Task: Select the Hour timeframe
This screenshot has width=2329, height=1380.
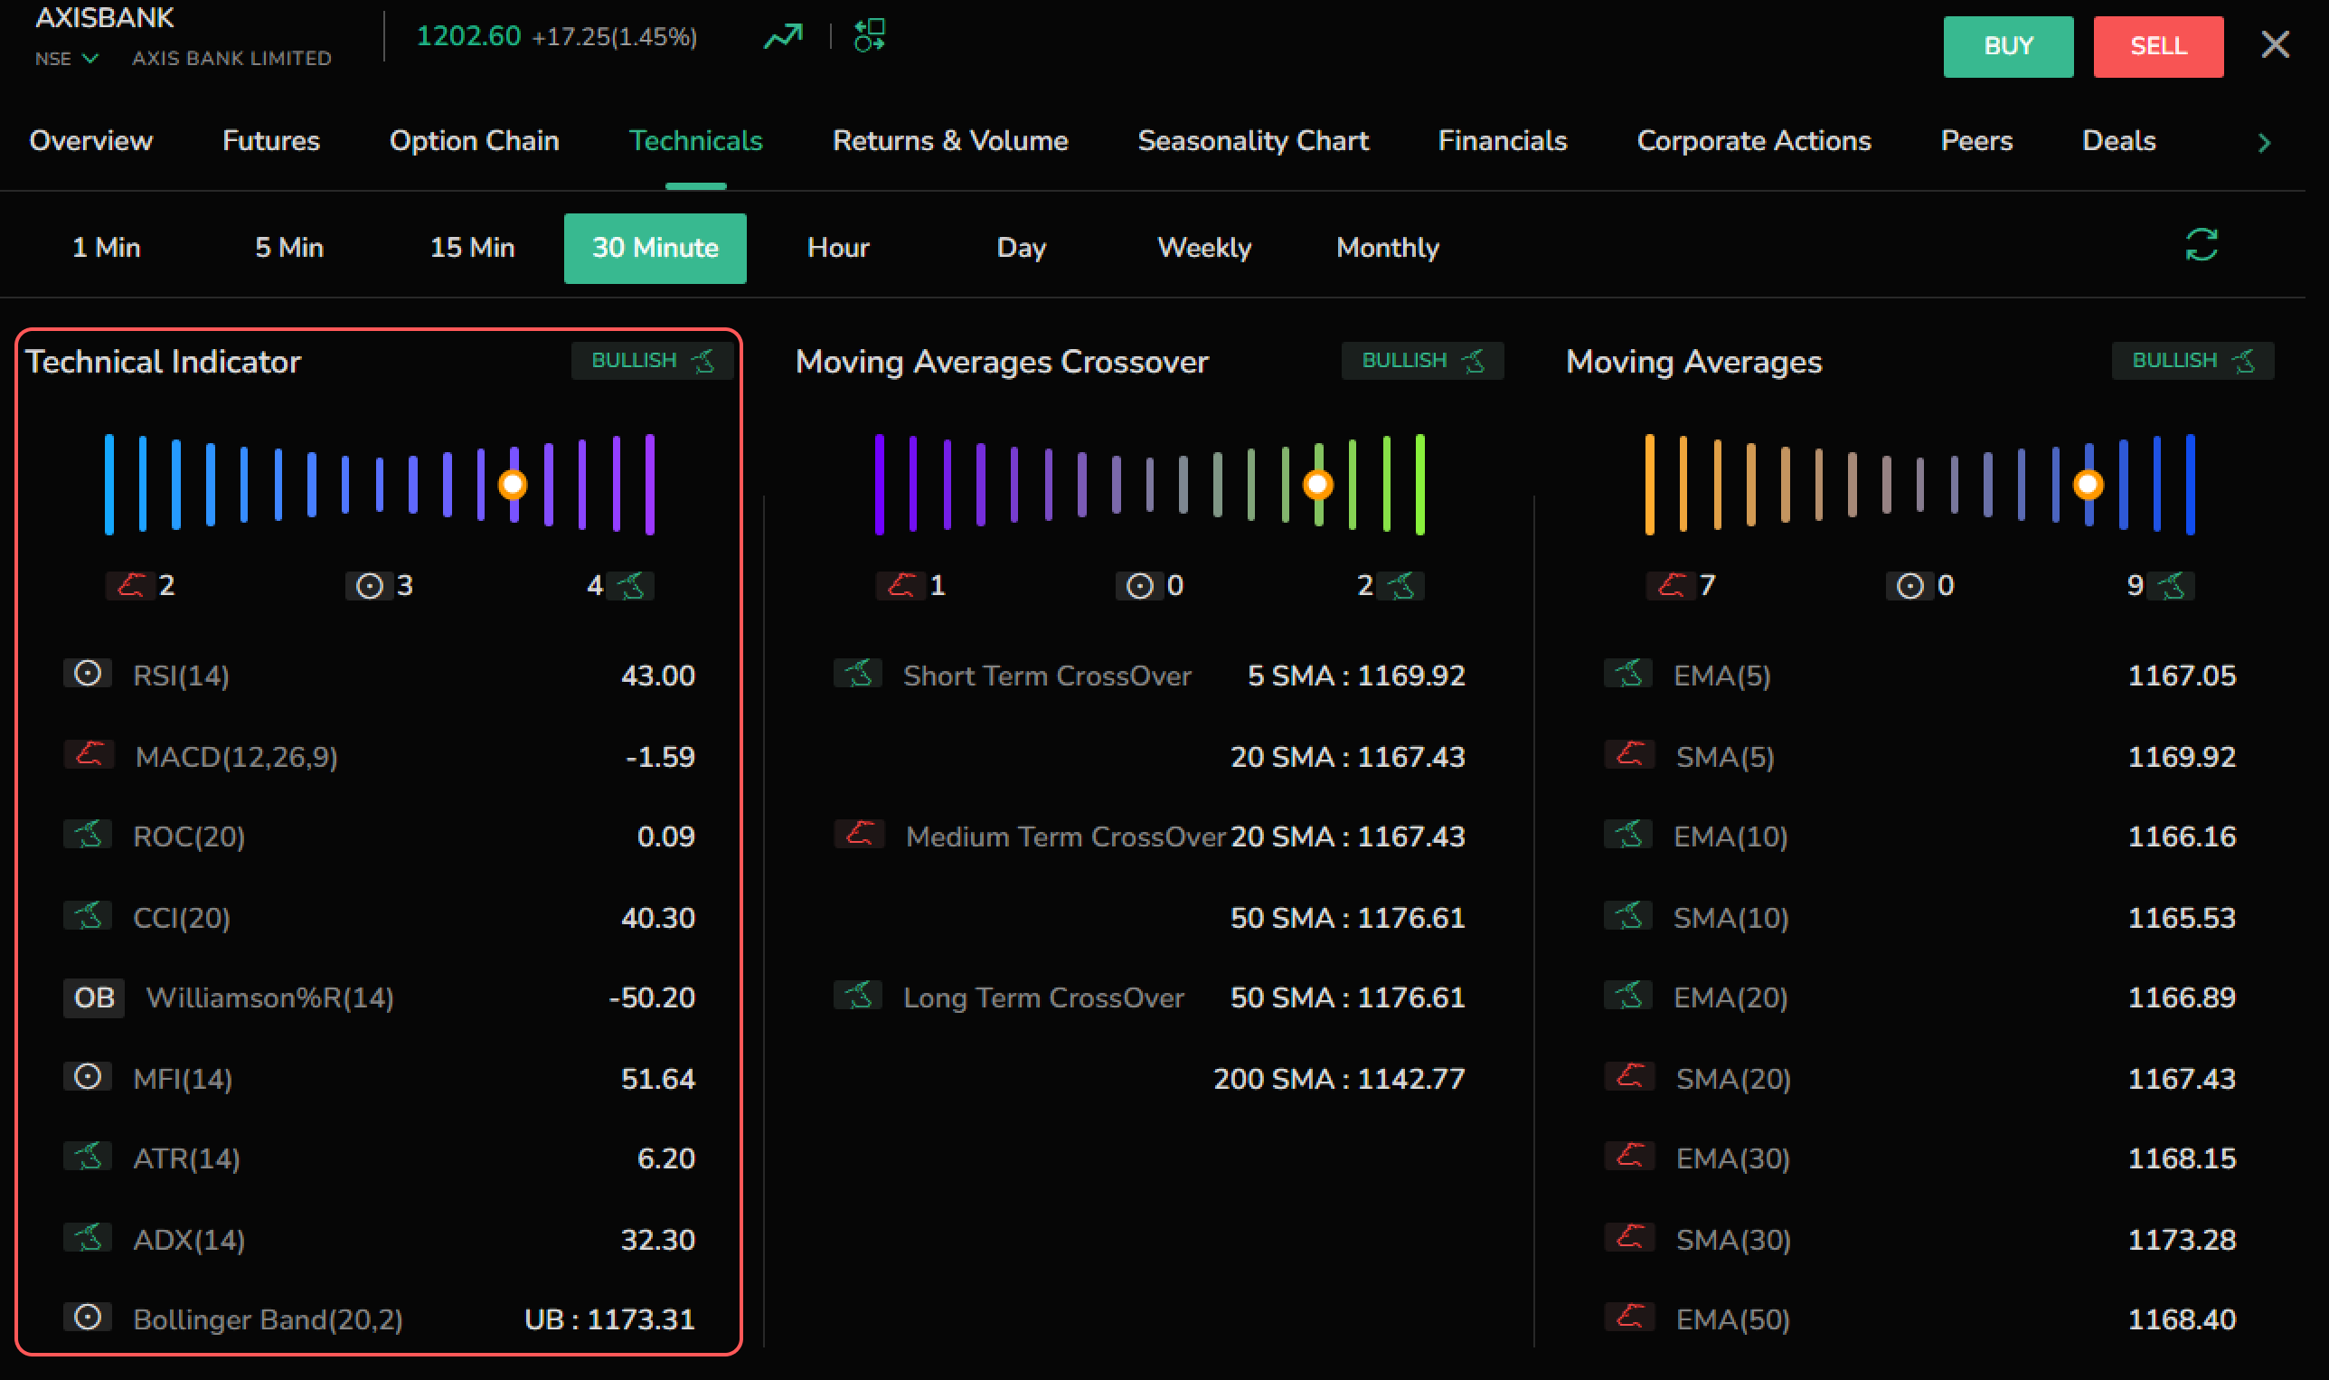Action: click(x=838, y=248)
